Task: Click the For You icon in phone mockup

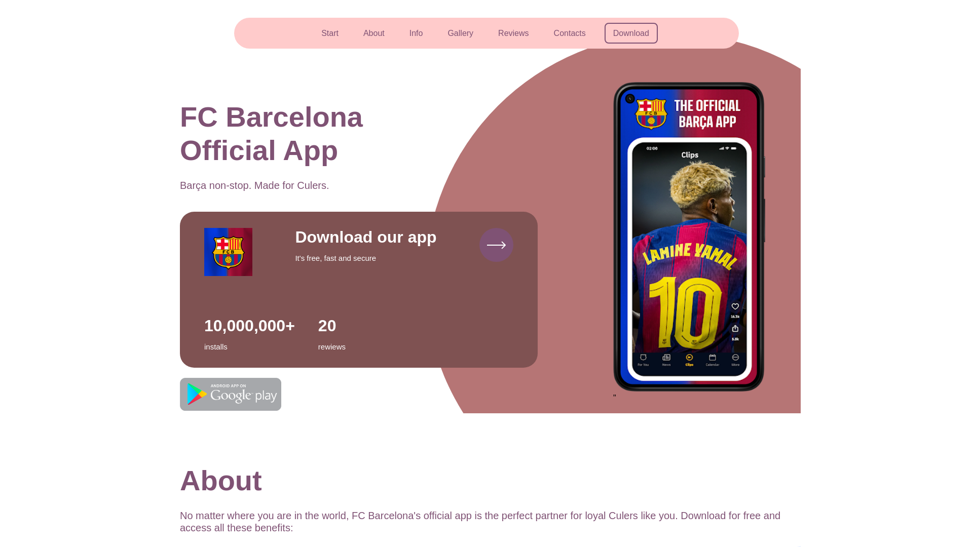Action: coord(643,358)
